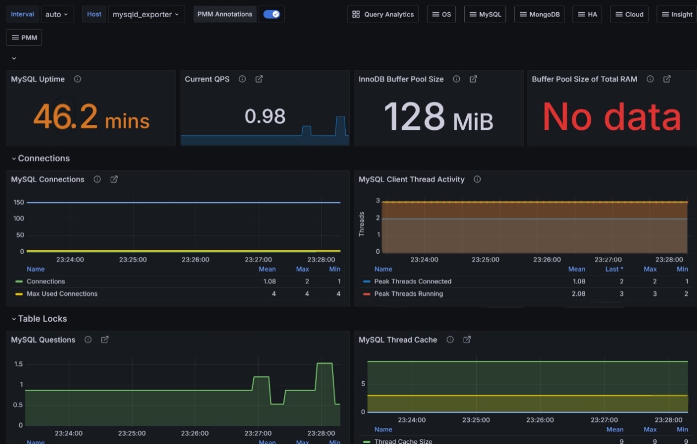Click the 0.98 Current QPS value
The height and width of the screenshot is (444, 697).
[x=265, y=116]
